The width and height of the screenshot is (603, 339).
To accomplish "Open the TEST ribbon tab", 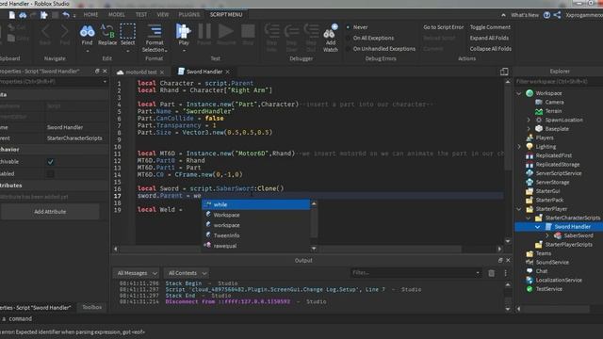I will [x=141, y=15].
